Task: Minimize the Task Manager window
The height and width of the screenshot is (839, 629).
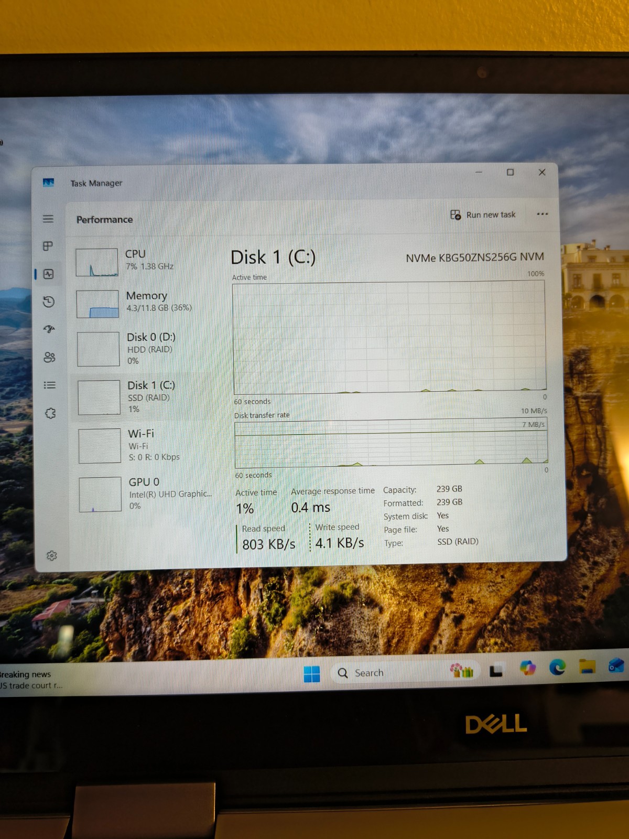Action: pyautogui.click(x=479, y=172)
